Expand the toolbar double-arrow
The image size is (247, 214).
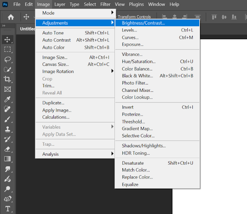pos(4,26)
